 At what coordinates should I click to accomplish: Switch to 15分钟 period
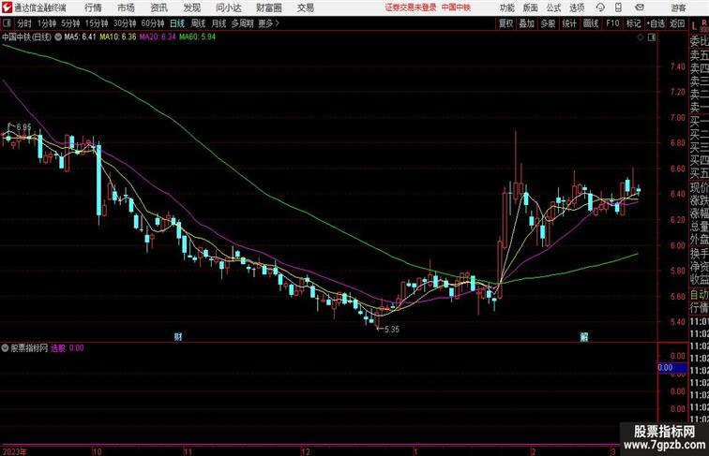coord(97,23)
